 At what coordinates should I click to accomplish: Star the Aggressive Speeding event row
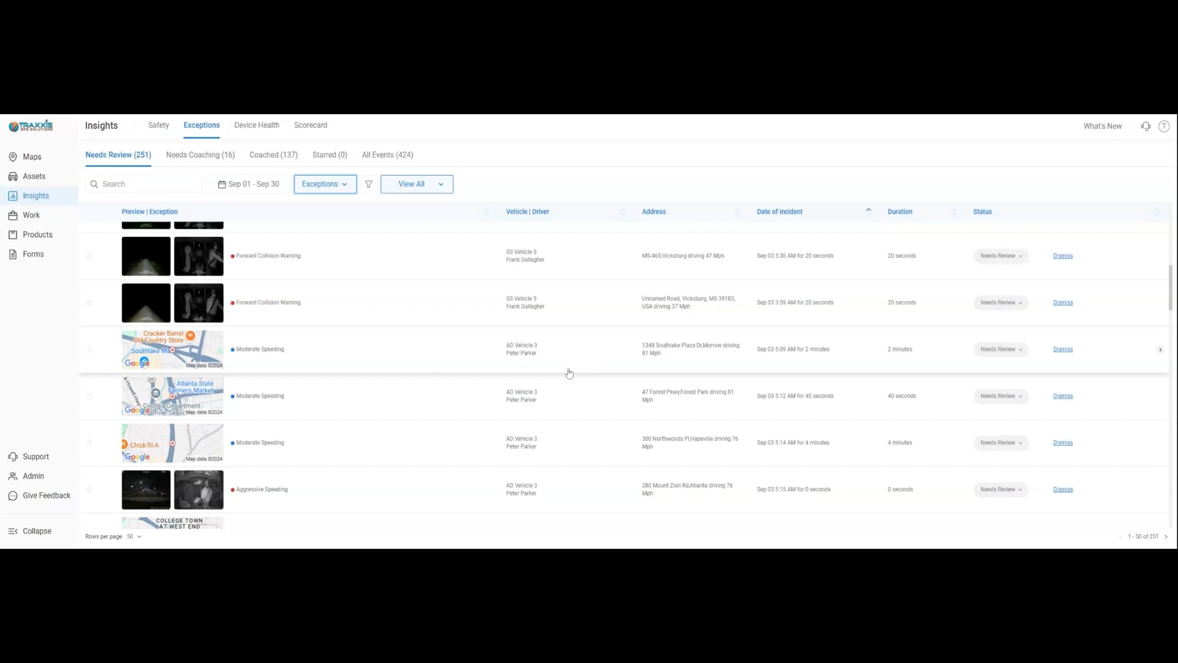tap(90, 490)
